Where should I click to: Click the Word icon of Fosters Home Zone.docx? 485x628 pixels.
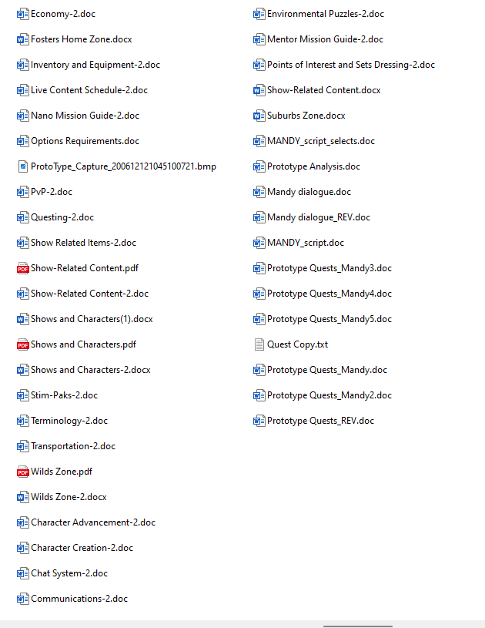coord(23,39)
